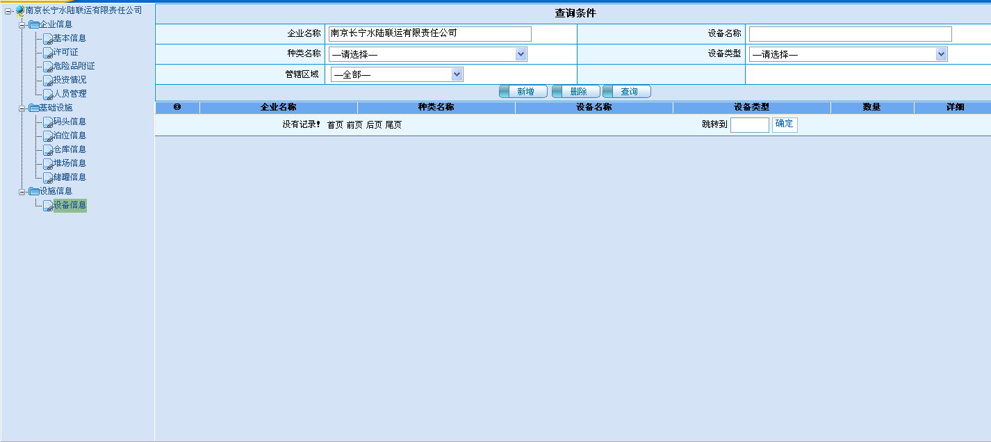Click the document icon next to 基本信息
Viewport: 991px width, 442px height.
[47, 39]
